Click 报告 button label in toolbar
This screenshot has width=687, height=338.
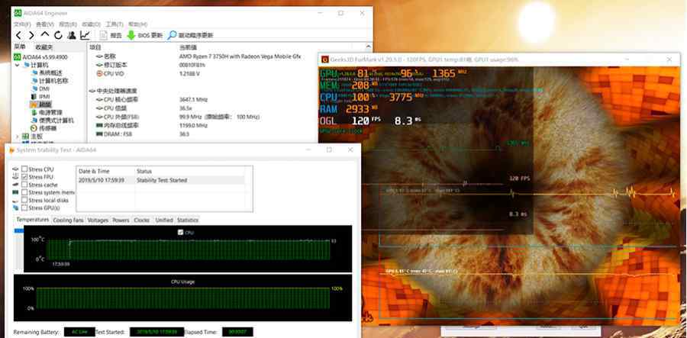tap(116, 35)
